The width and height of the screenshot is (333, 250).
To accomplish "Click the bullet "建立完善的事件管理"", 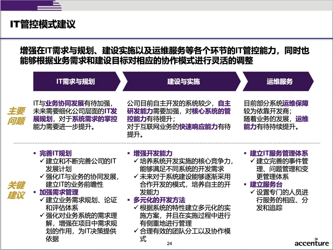I will 279,169.
